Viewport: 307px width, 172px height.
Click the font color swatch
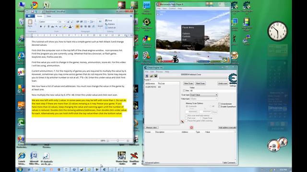coord(70,27)
